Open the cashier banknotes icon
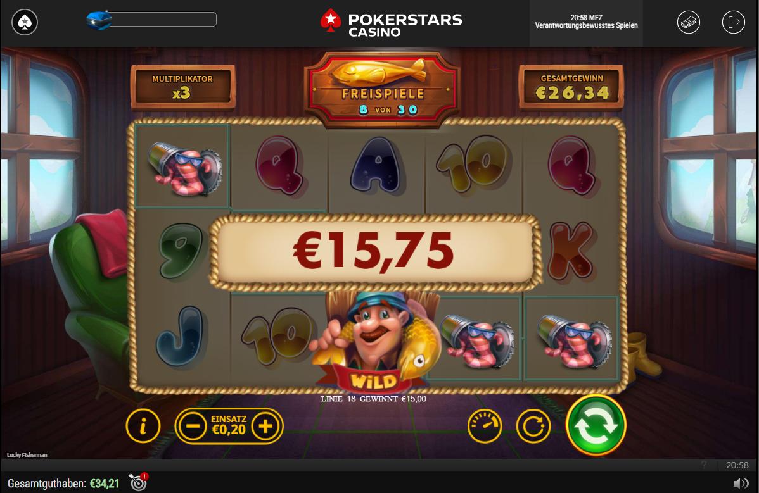The width and height of the screenshot is (759, 493). coord(688,22)
